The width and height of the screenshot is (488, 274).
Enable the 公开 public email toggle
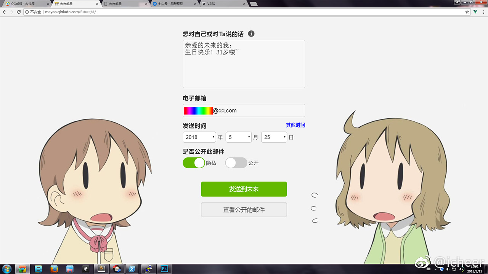236,162
